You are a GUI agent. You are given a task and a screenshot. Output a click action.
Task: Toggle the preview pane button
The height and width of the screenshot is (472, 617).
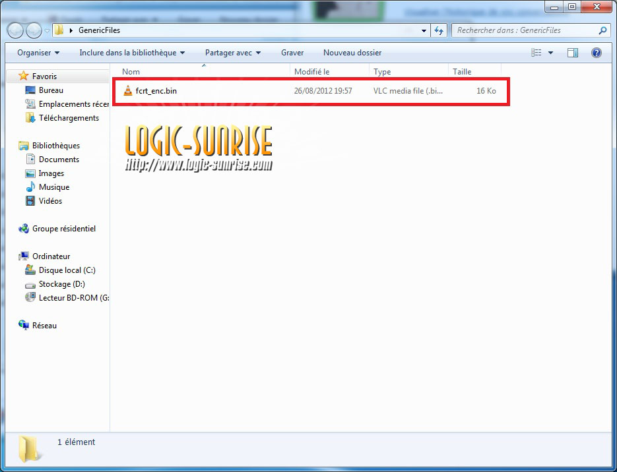(x=573, y=53)
